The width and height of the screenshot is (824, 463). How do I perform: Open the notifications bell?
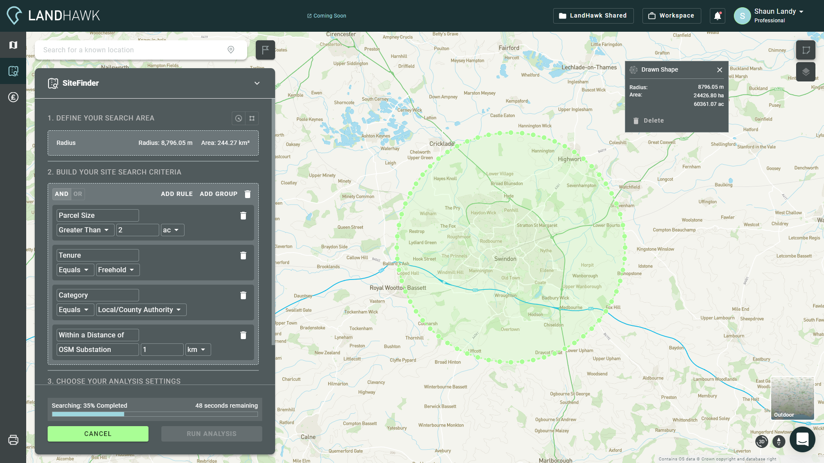718,16
